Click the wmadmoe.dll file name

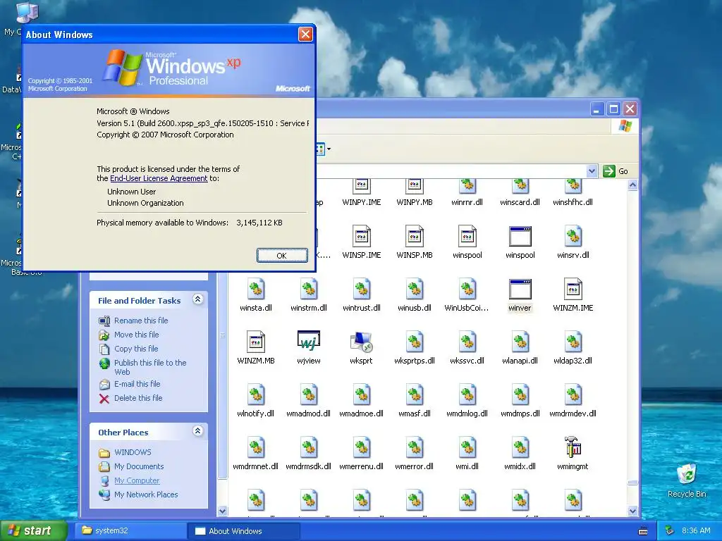tap(362, 413)
